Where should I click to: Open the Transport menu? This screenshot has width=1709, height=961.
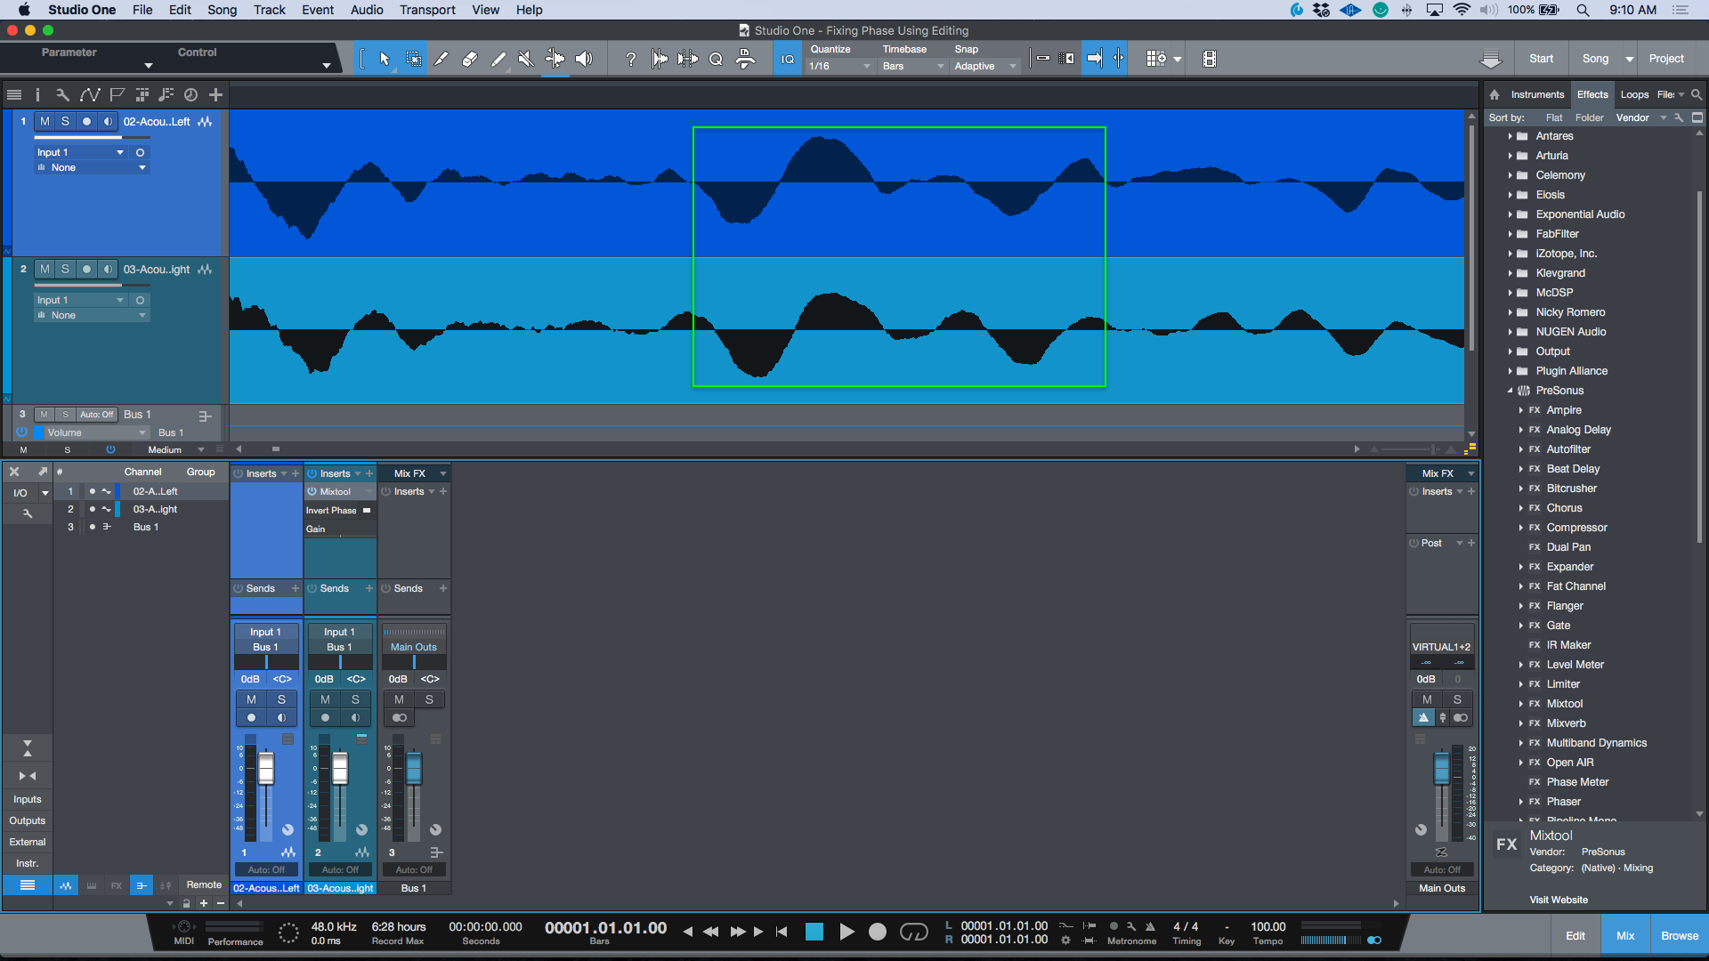tap(427, 10)
